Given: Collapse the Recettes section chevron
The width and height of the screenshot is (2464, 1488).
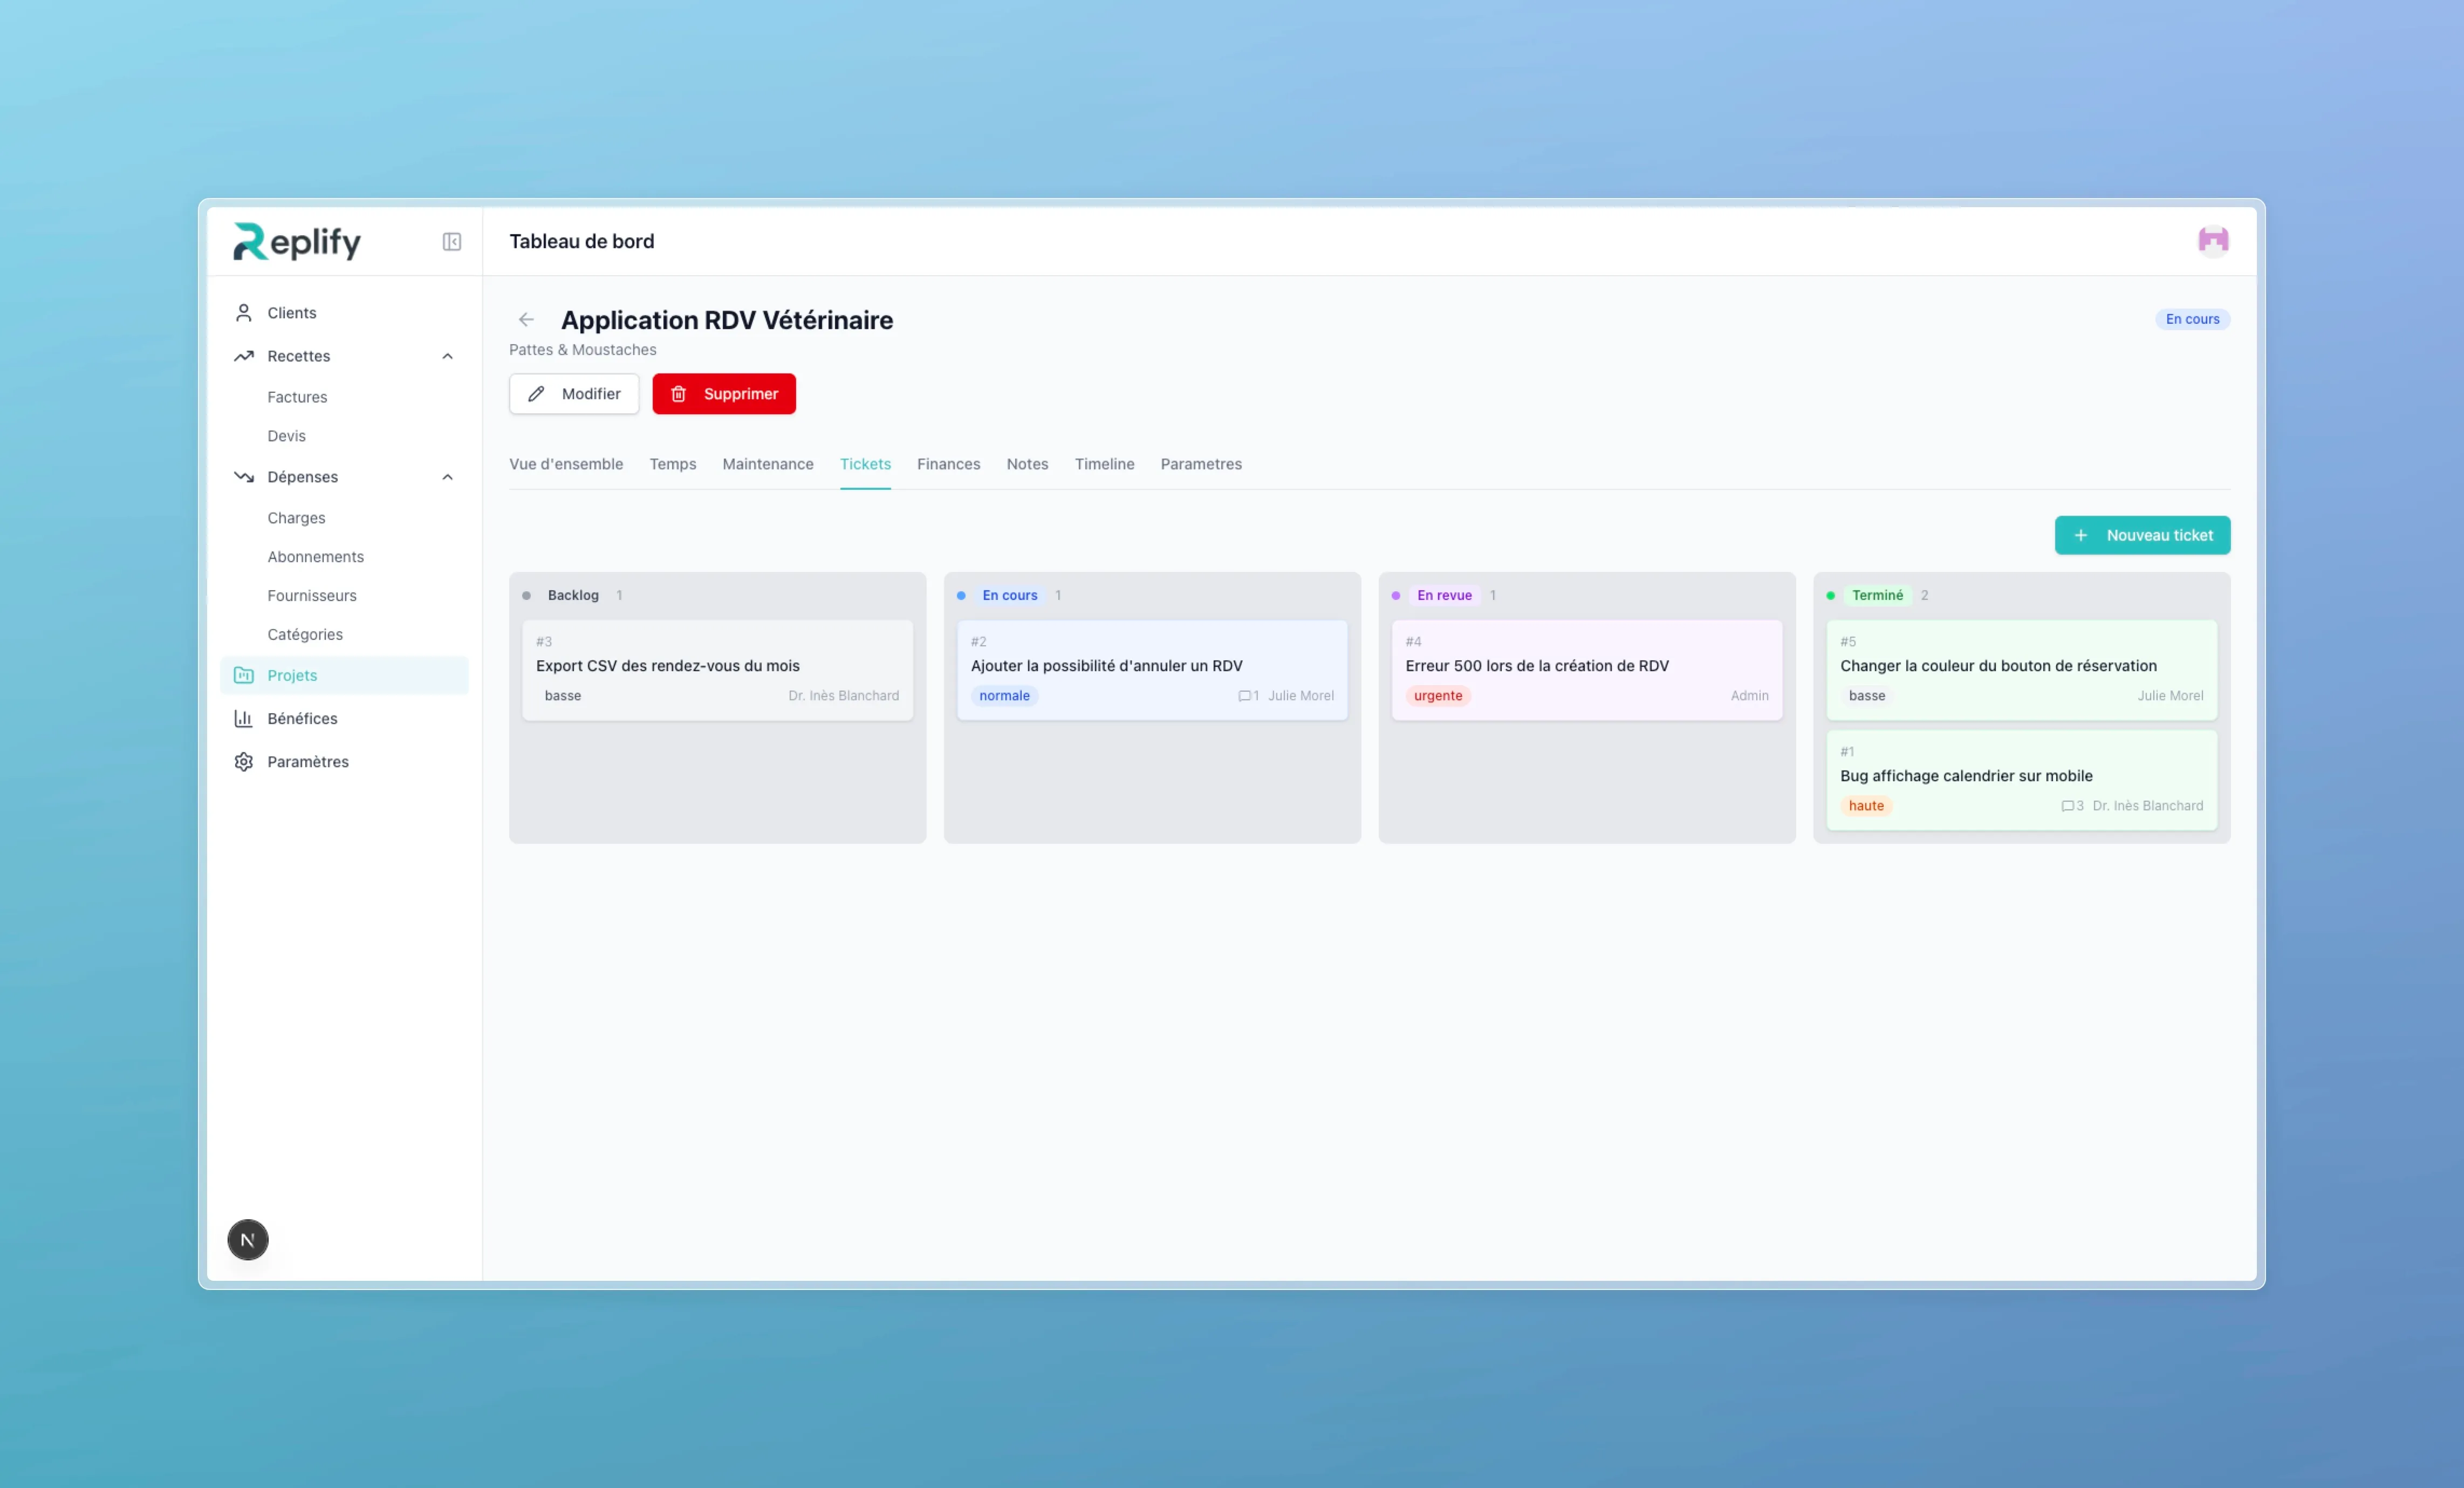Looking at the screenshot, I should point(447,356).
